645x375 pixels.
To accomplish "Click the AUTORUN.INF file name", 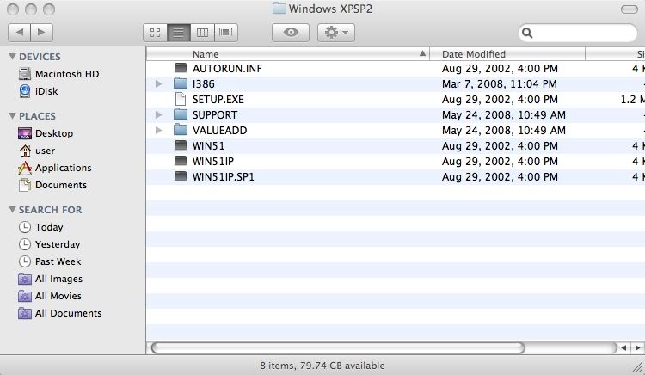I will tap(227, 68).
